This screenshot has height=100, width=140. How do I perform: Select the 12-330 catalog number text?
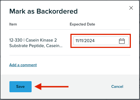pos(16,40)
